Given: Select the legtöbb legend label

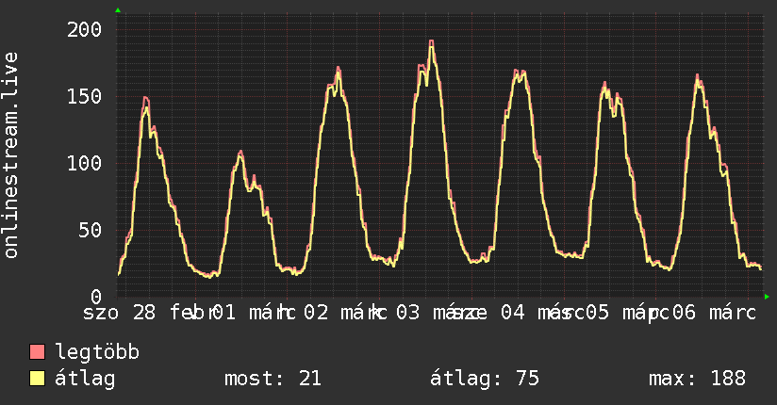Looking at the screenshot, I should (96, 352).
